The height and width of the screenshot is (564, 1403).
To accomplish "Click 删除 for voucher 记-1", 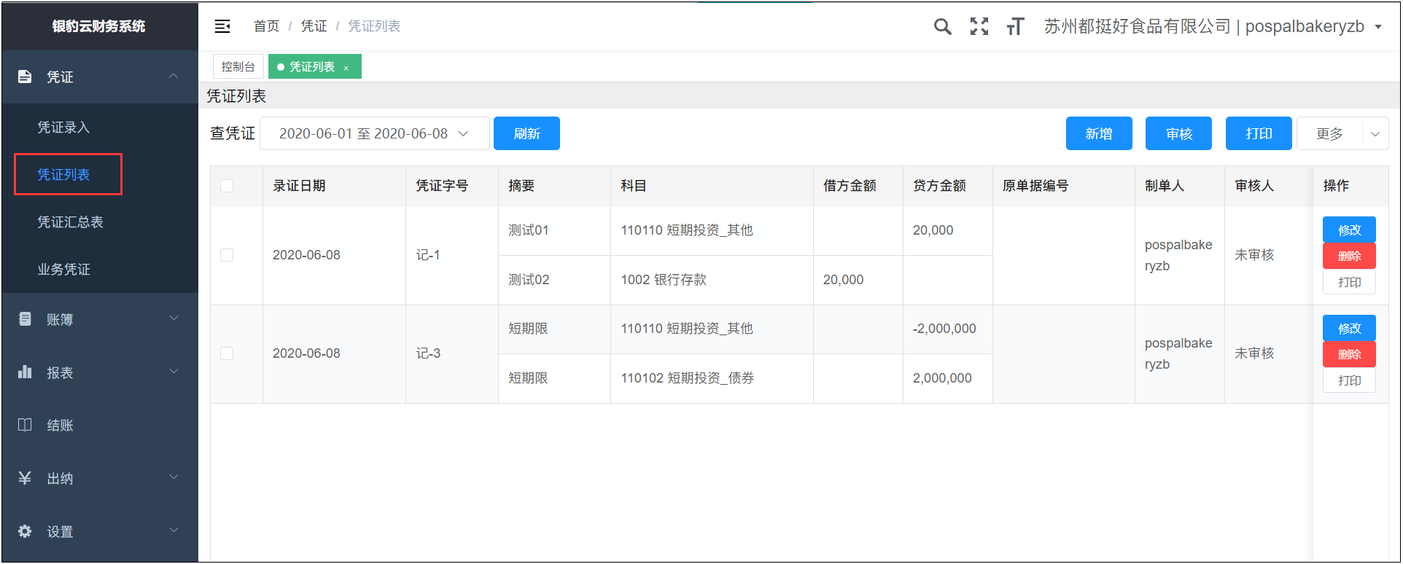I will 1349,256.
